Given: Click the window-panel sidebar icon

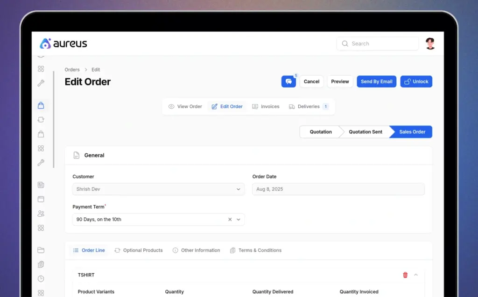Looking at the screenshot, I should pos(41,199).
